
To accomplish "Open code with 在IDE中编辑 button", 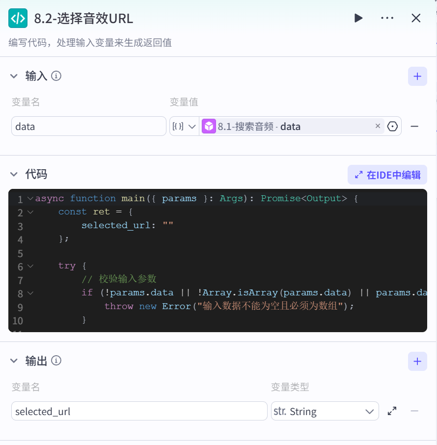I will click(387, 175).
